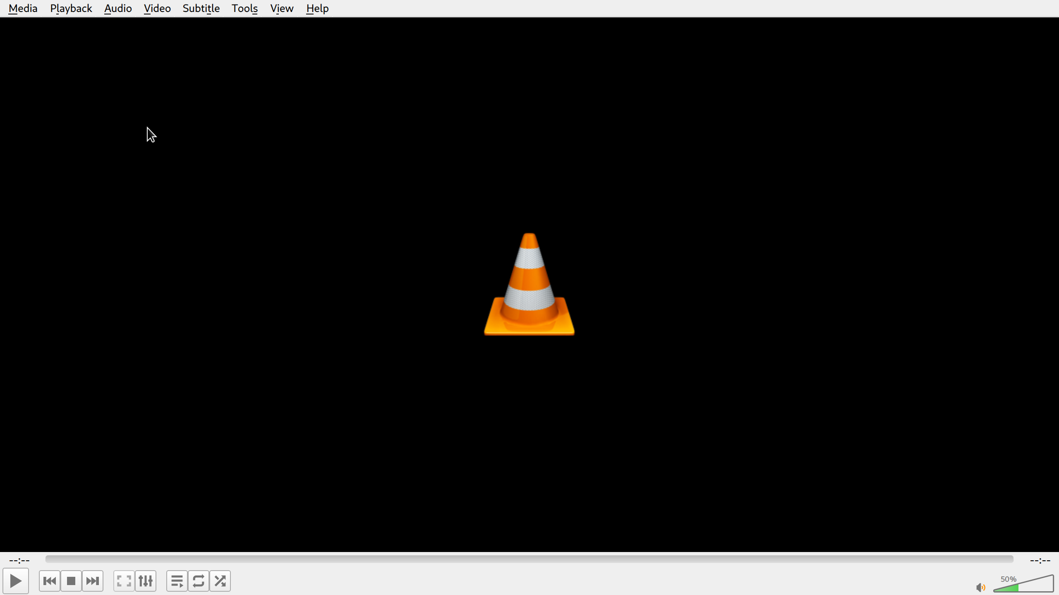
Task: Open the Media menu
Action: 23,8
